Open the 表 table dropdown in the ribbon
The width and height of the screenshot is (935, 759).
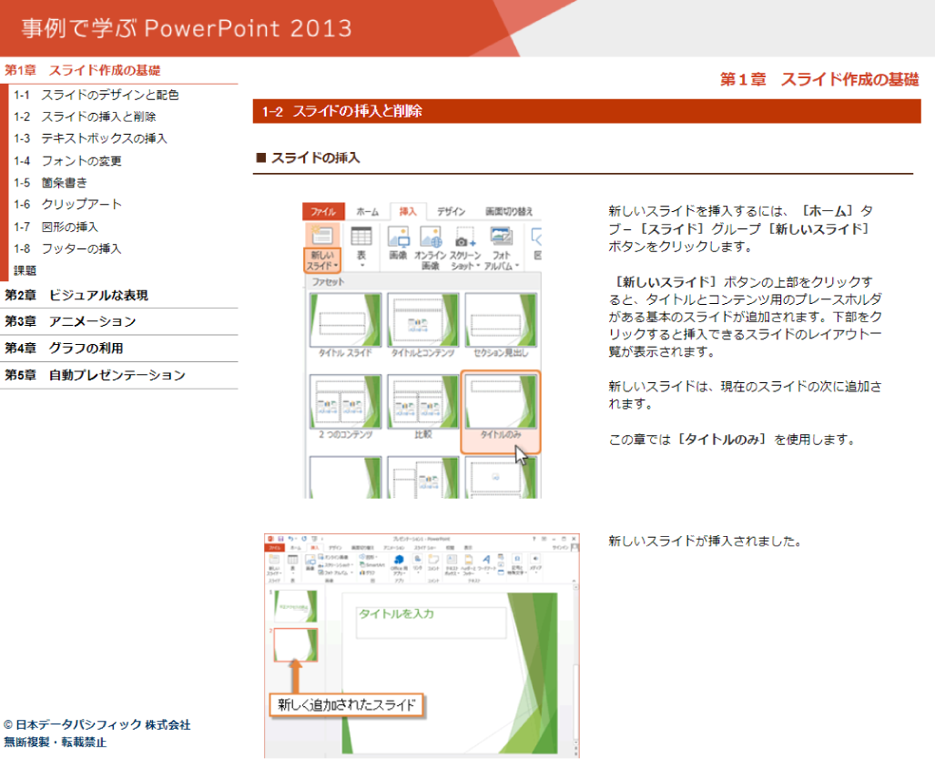361,248
